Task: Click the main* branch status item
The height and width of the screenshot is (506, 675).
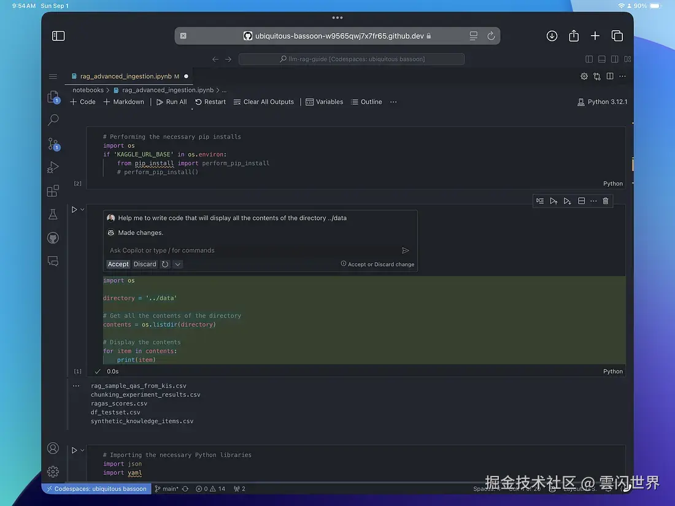Action: (x=166, y=489)
